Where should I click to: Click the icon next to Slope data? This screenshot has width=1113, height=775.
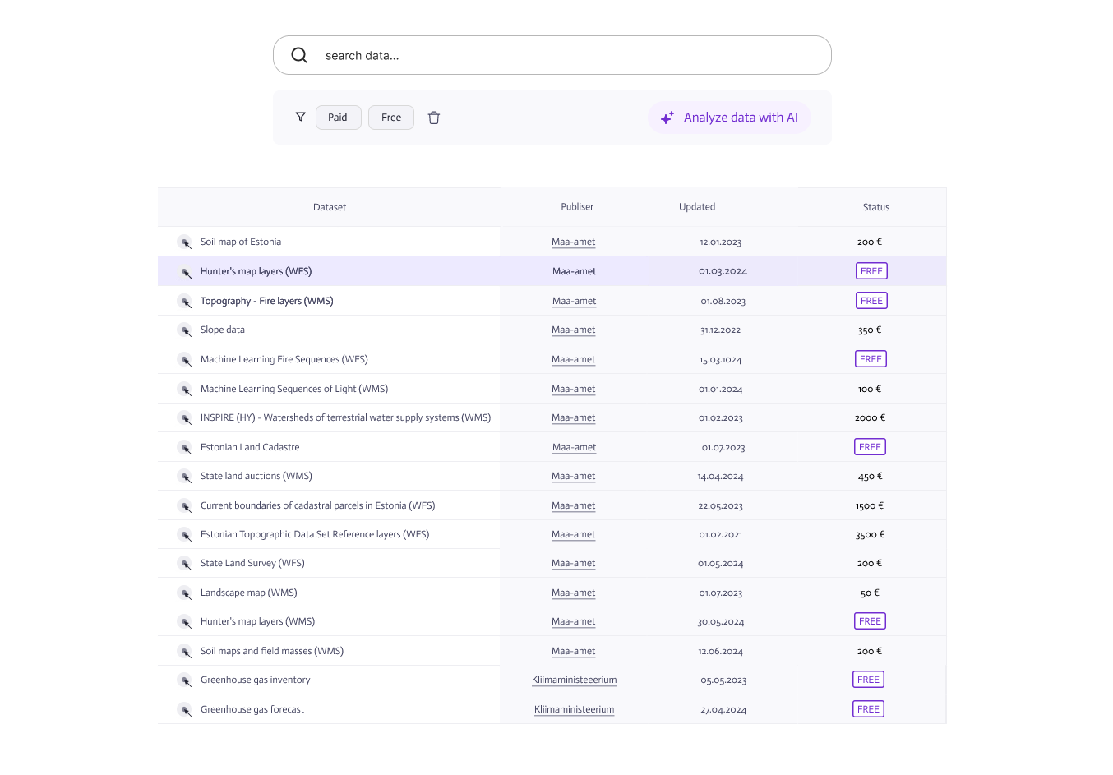pos(185,330)
